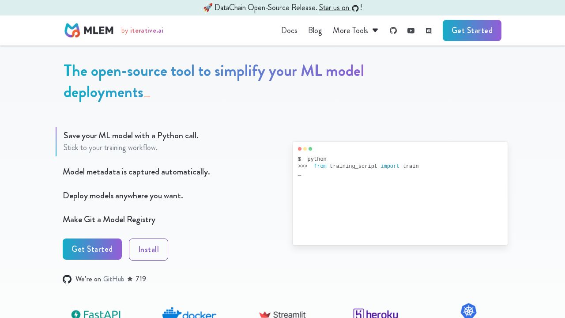Click the Get Started button in the header
Image resolution: width=565 pixels, height=318 pixels.
point(472,30)
